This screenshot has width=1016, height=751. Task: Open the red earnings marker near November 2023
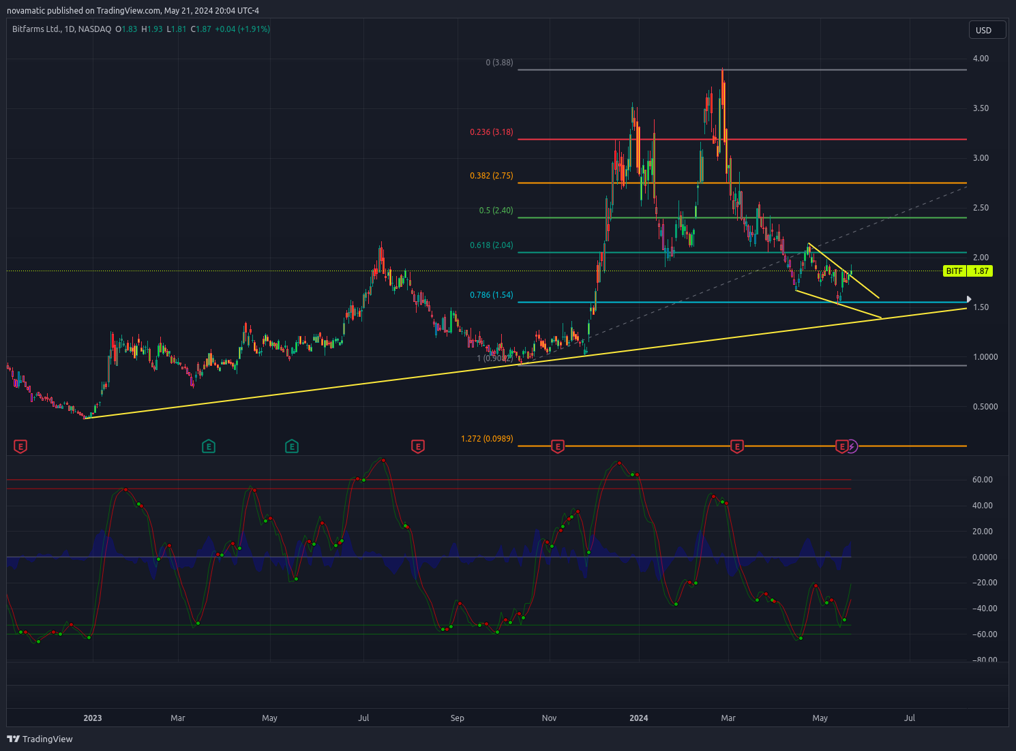(x=558, y=447)
